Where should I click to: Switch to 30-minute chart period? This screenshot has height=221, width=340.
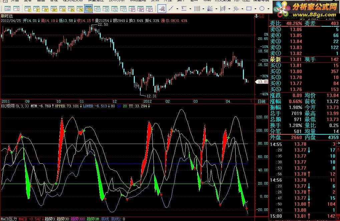click(54, 9)
